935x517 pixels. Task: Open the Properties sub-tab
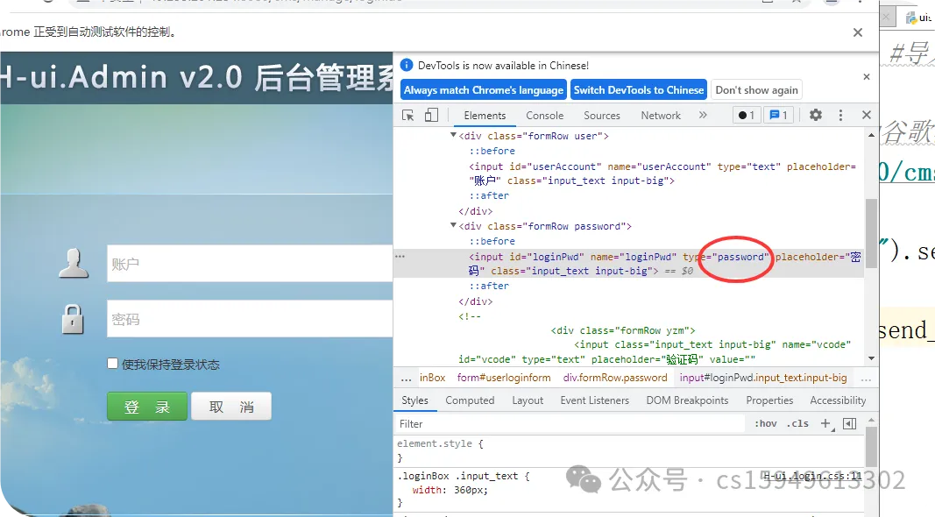point(769,400)
